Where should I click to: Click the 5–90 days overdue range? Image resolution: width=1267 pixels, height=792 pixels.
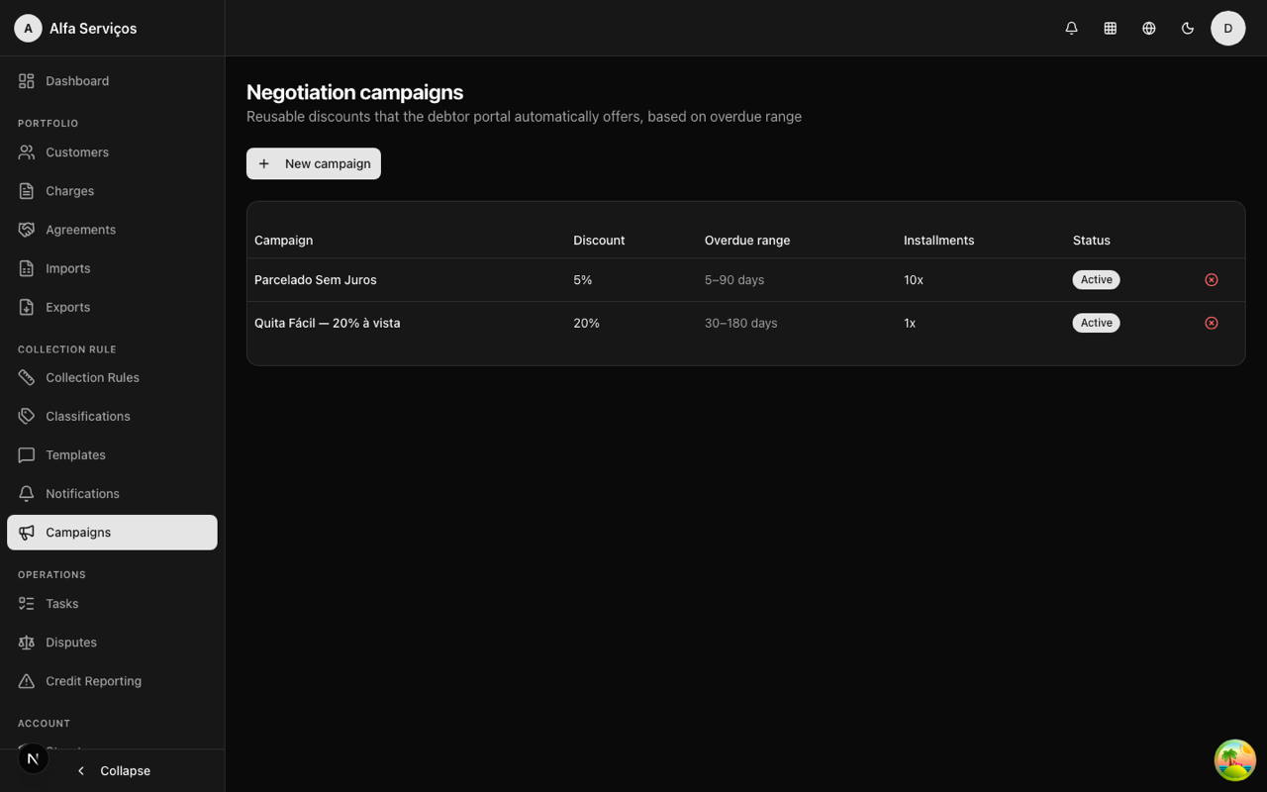pyautogui.click(x=734, y=280)
